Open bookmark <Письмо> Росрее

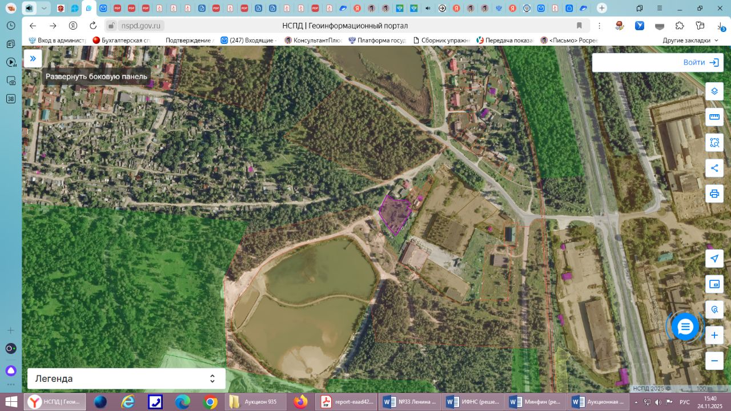[x=569, y=41]
